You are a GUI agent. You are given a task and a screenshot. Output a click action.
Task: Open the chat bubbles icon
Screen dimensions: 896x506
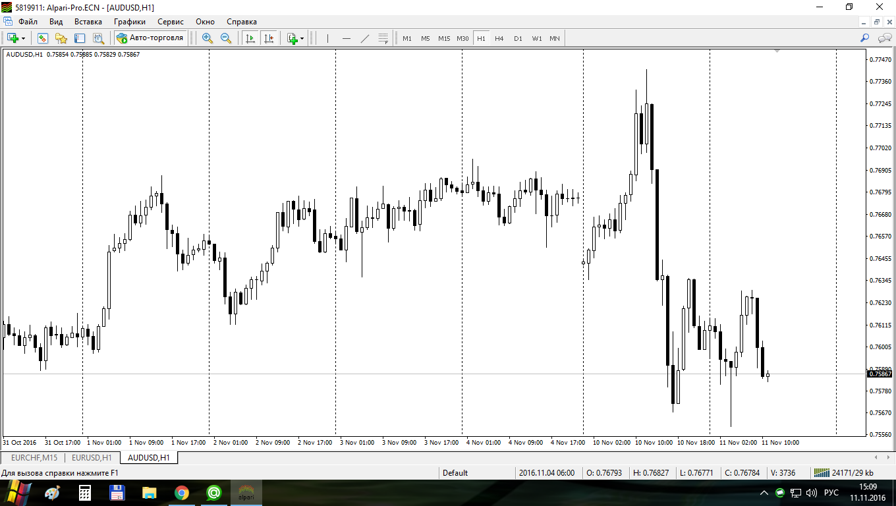(884, 38)
